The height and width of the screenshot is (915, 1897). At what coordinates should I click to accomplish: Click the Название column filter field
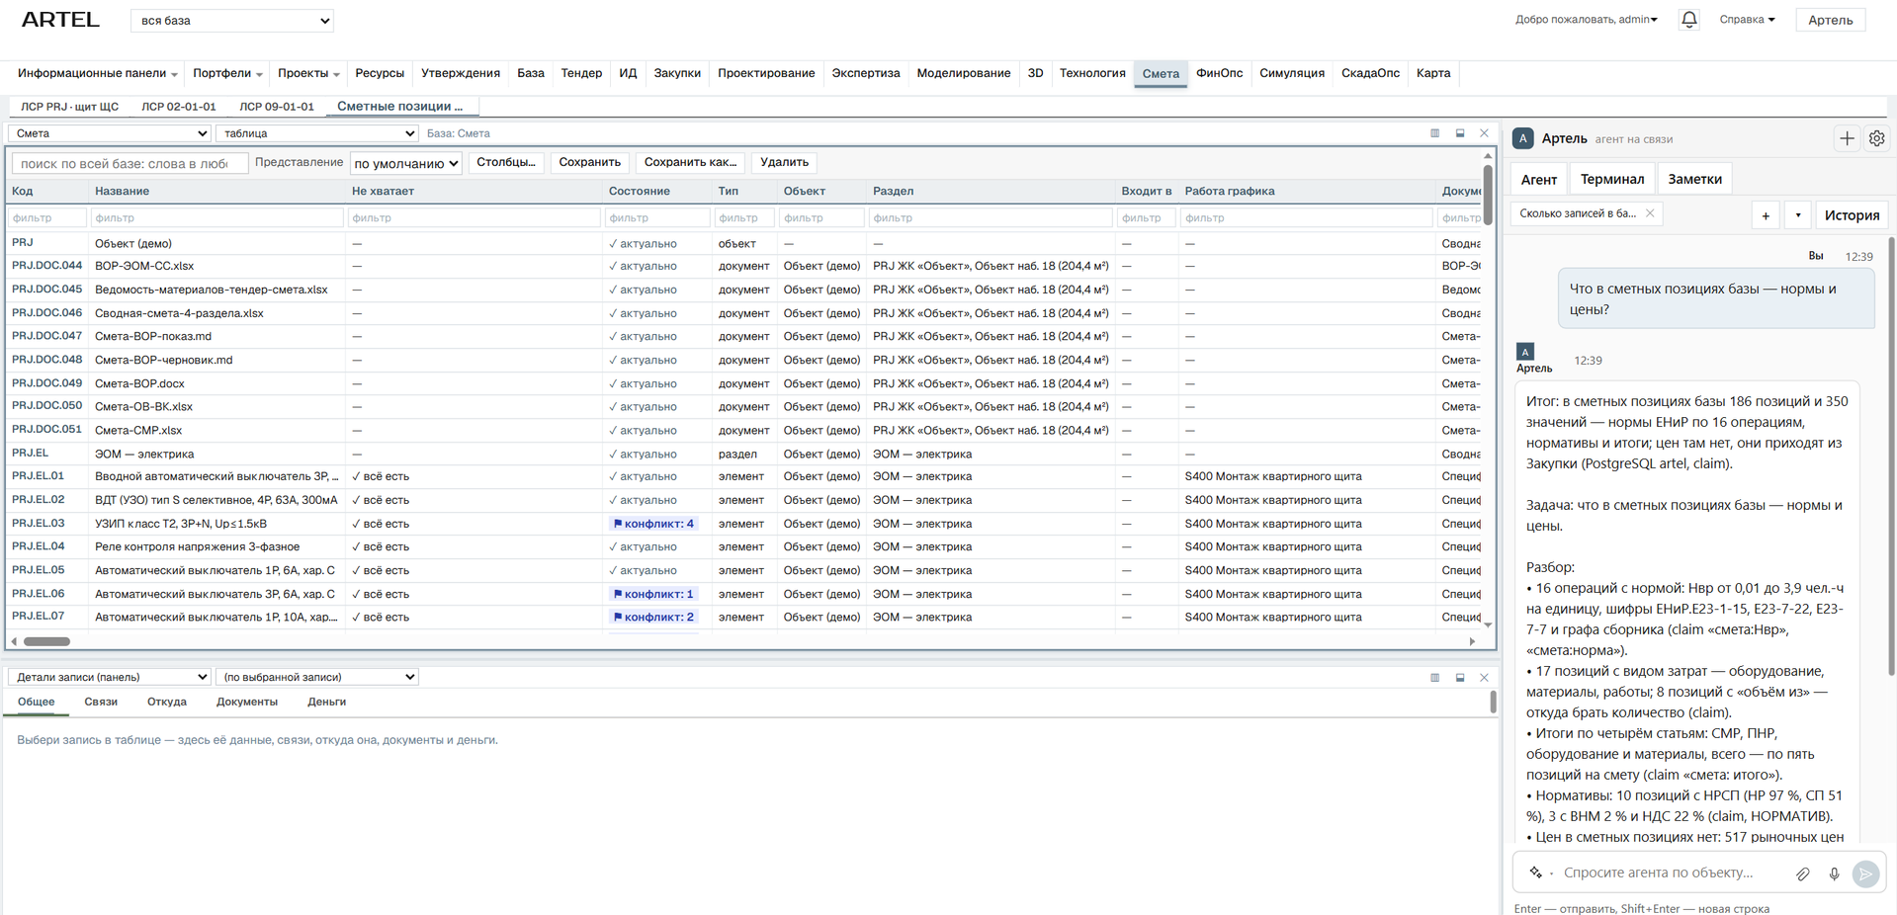click(216, 217)
